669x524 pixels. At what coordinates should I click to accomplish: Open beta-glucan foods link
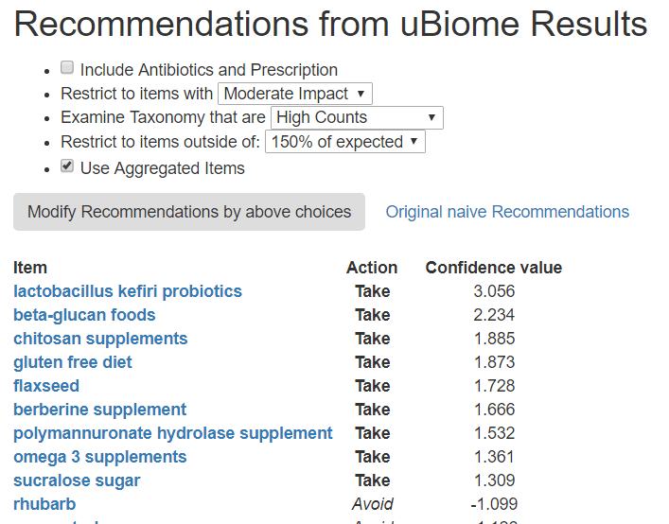(x=84, y=315)
